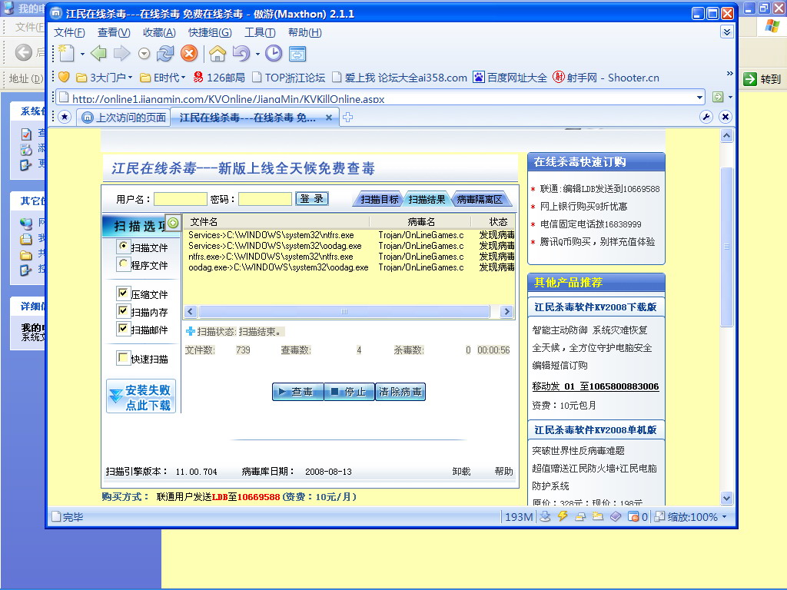This screenshot has height=590, width=787.
Task: Open the 文件(F) menu
Action: [69, 32]
